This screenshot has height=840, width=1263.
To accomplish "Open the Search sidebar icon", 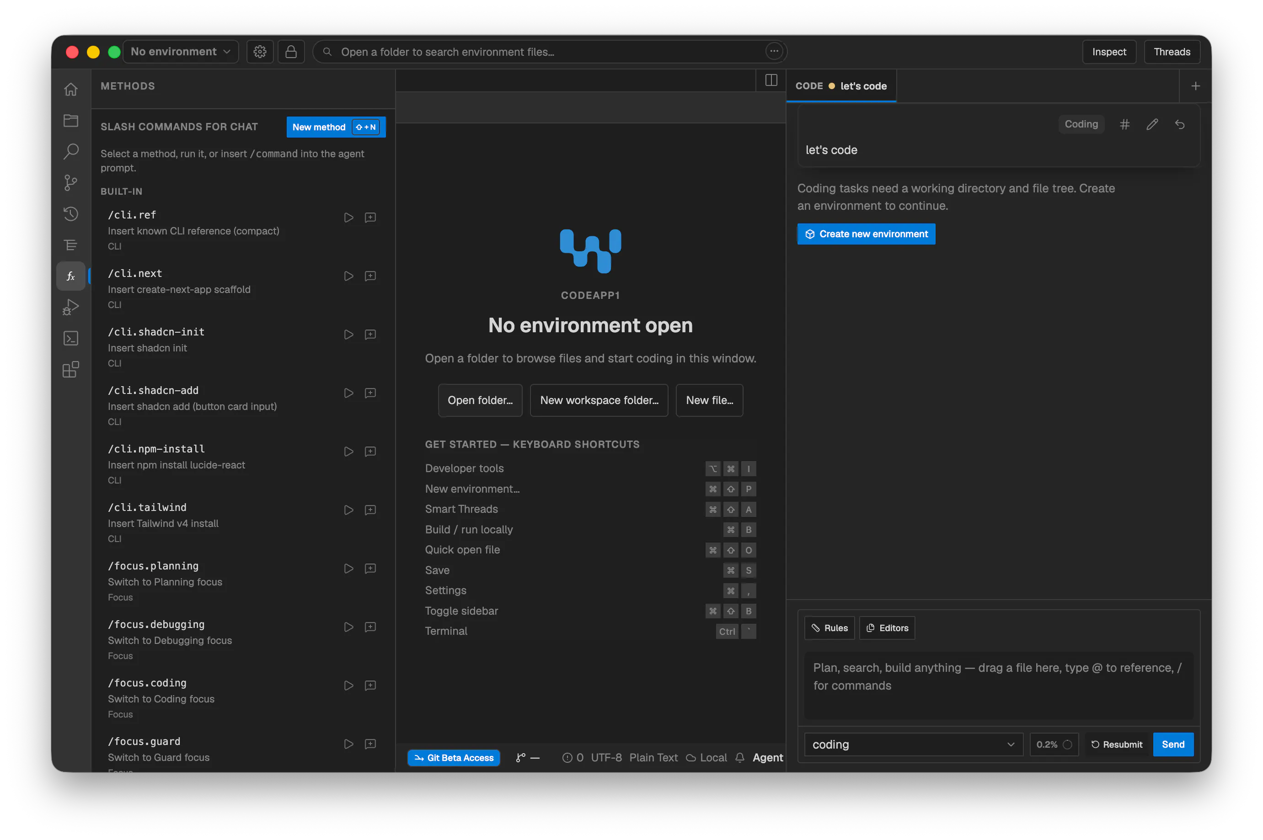I will point(71,152).
